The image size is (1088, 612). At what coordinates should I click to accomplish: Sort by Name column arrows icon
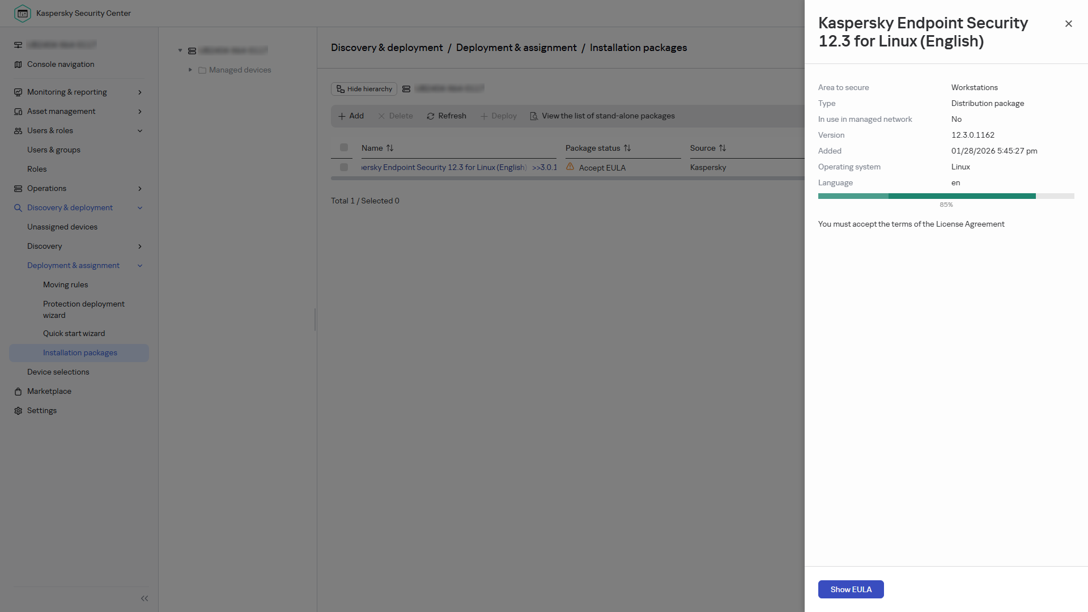390,148
